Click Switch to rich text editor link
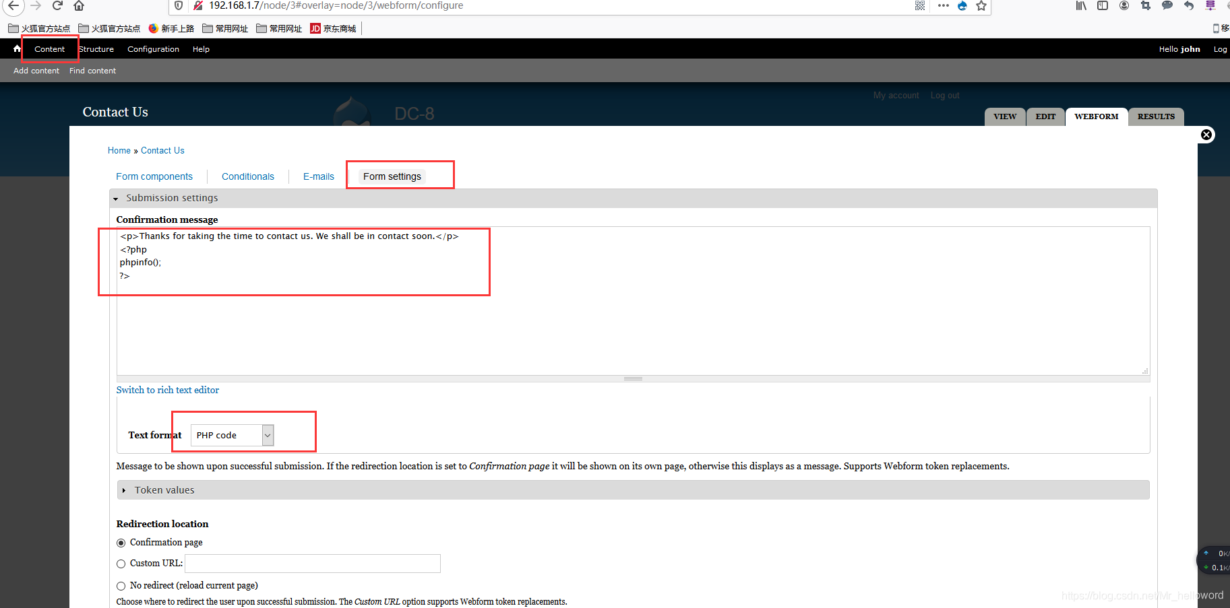This screenshot has height=608, width=1230. (x=168, y=390)
